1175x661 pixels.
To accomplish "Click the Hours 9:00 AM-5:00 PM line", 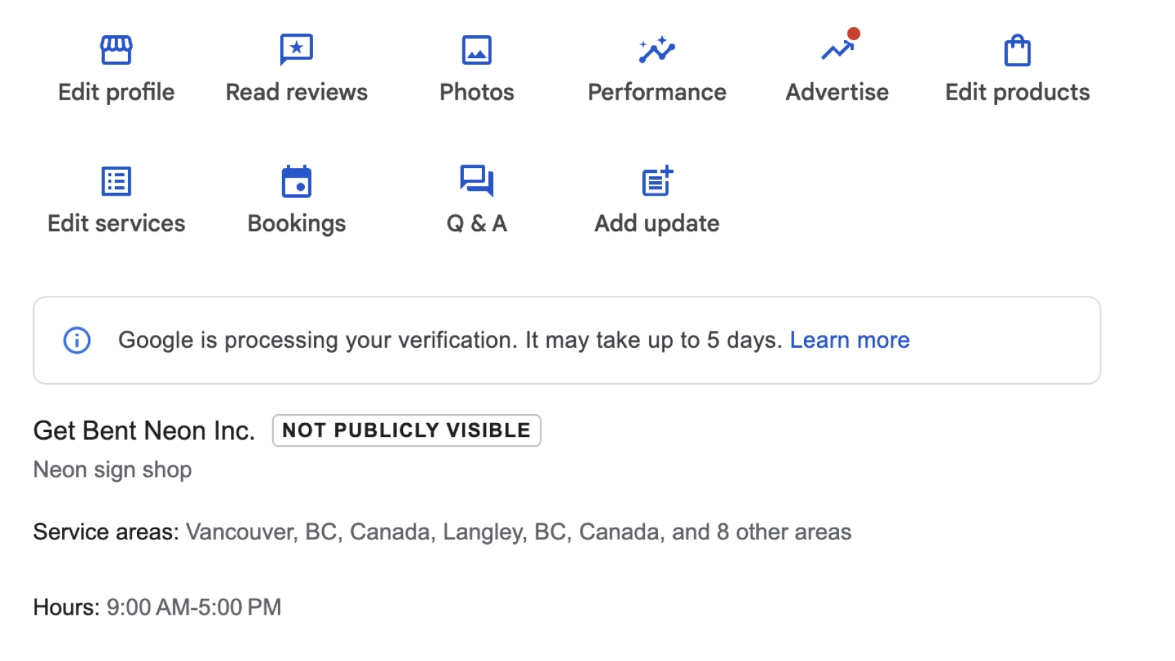I will pyautogui.click(x=158, y=607).
